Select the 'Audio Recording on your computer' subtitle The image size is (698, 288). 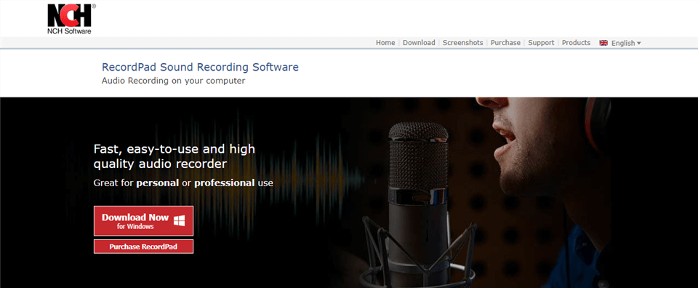[x=174, y=81]
